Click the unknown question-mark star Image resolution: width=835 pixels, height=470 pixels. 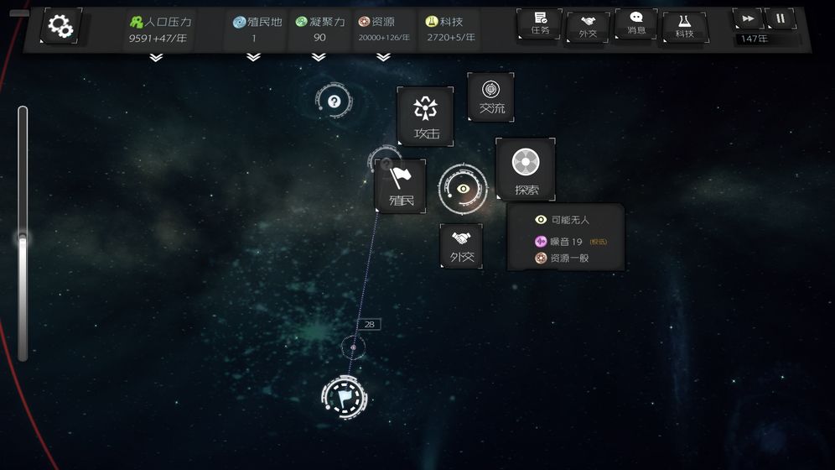click(x=334, y=102)
